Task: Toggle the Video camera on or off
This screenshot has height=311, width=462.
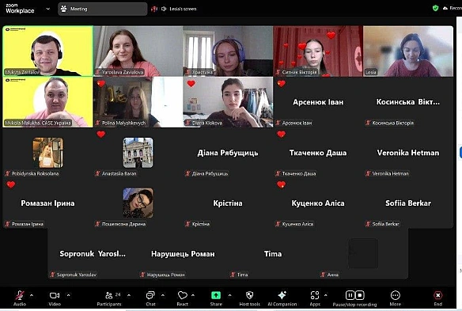Action: 55,295
